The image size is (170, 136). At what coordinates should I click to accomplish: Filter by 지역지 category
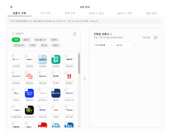click(32, 45)
